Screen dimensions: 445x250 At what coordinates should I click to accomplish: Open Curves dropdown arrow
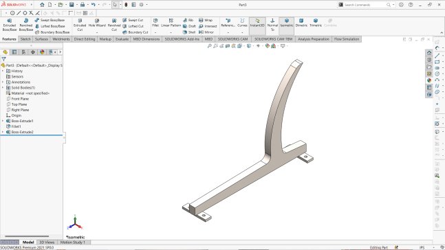click(242, 32)
